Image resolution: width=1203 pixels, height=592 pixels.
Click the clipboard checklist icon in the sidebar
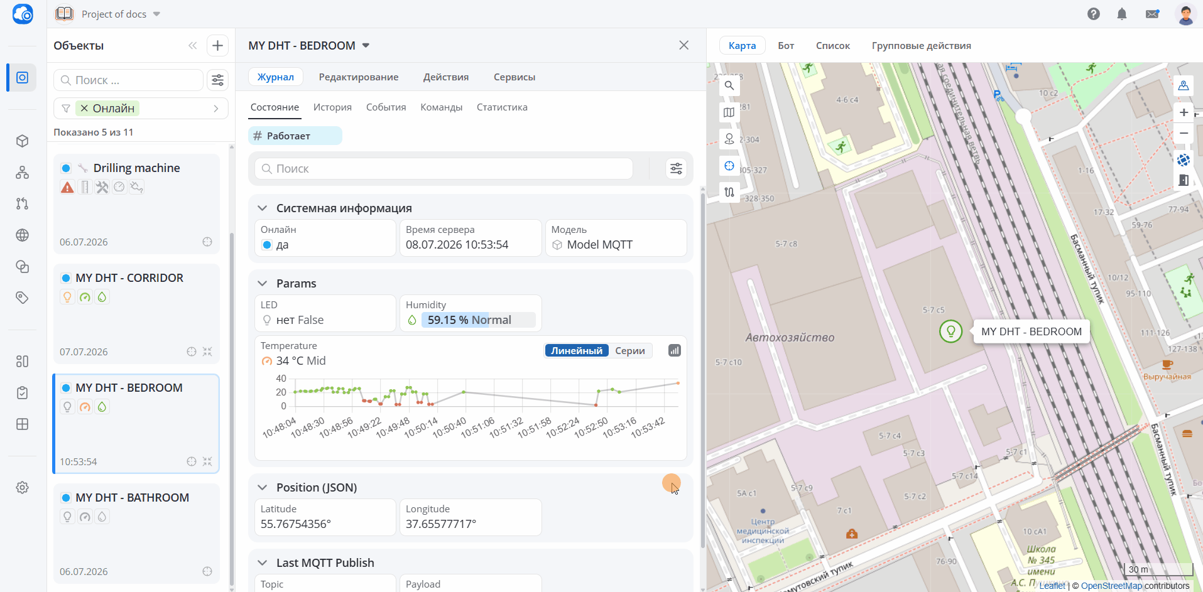(22, 393)
